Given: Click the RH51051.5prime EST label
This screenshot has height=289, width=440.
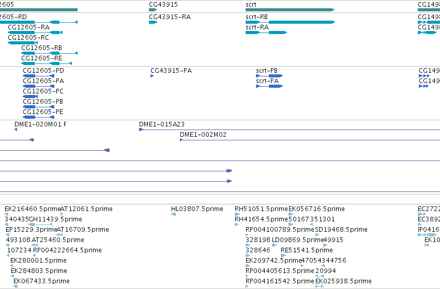Looking at the screenshot, I should (x=262, y=209).
